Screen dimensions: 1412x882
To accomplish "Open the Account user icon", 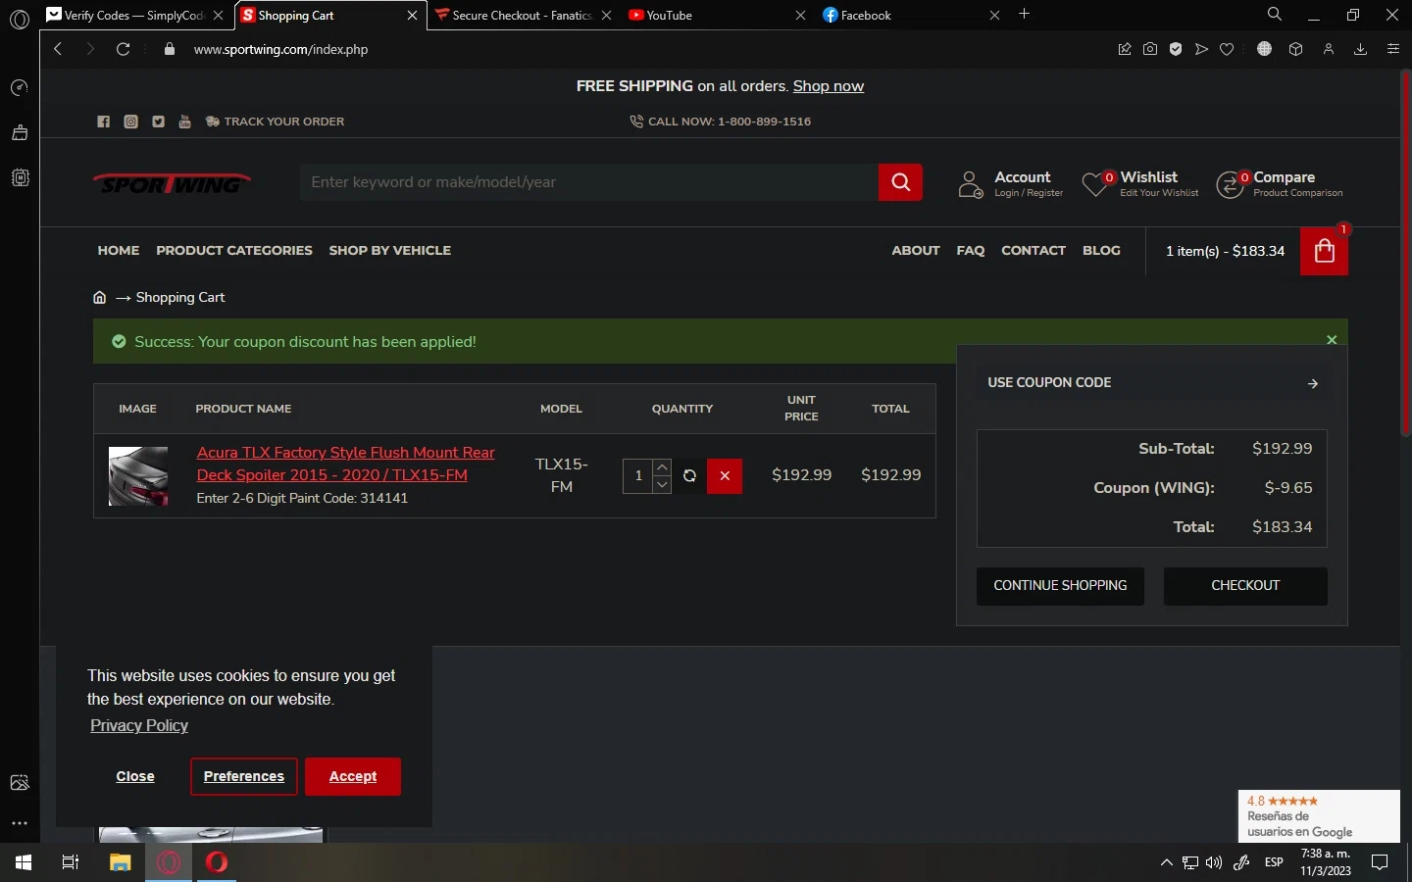I will [970, 183].
